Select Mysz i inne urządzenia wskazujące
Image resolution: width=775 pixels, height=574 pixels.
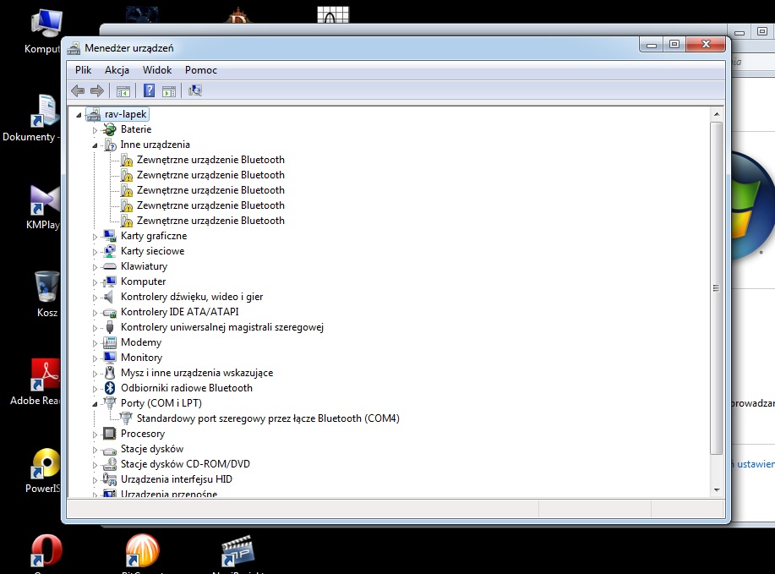tap(197, 373)
